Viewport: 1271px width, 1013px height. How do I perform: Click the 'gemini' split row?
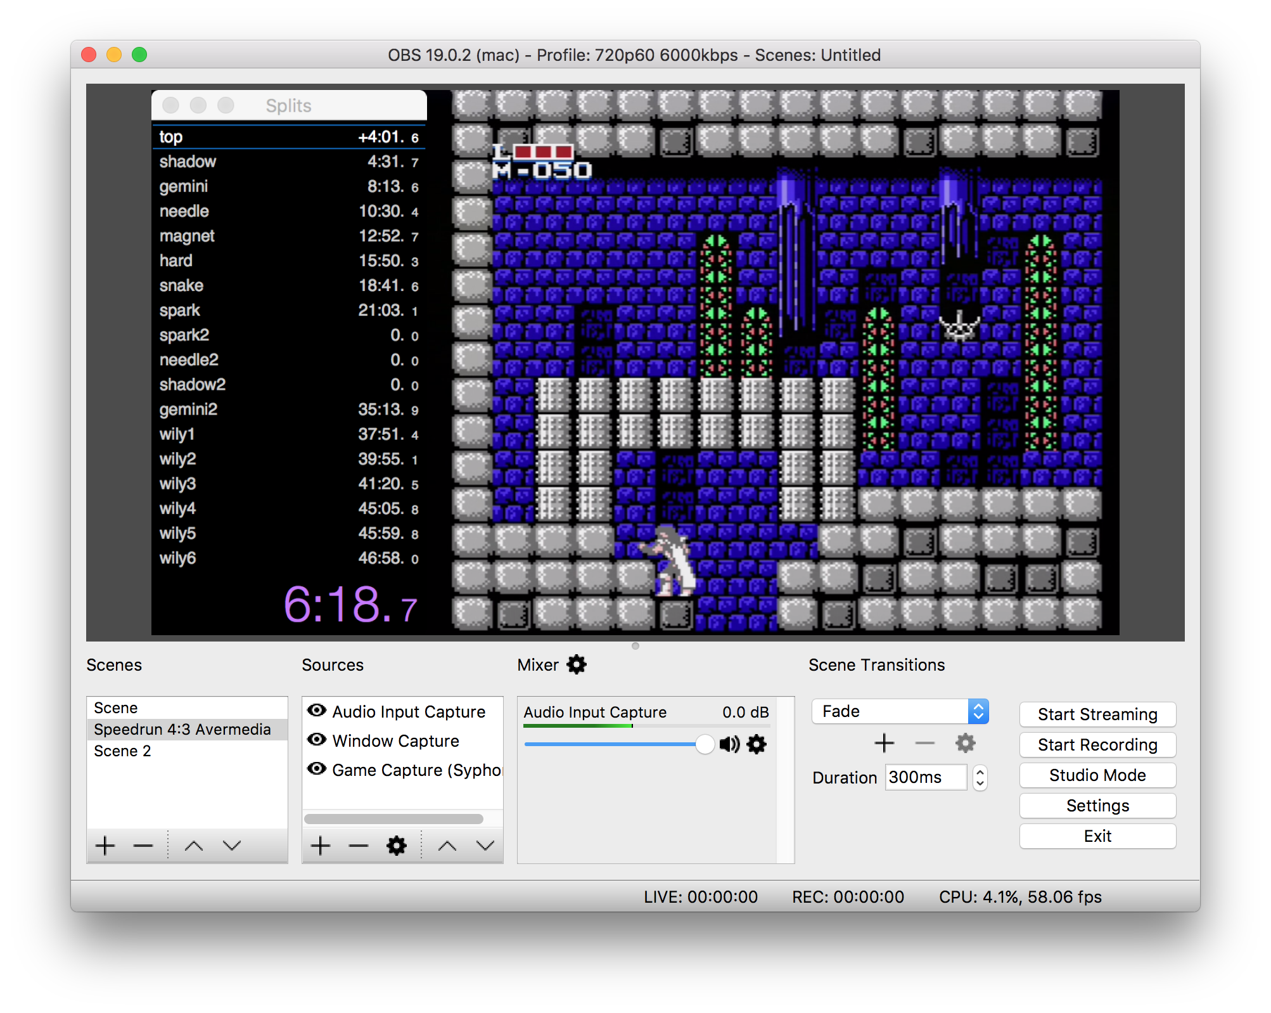coord(289,186)
